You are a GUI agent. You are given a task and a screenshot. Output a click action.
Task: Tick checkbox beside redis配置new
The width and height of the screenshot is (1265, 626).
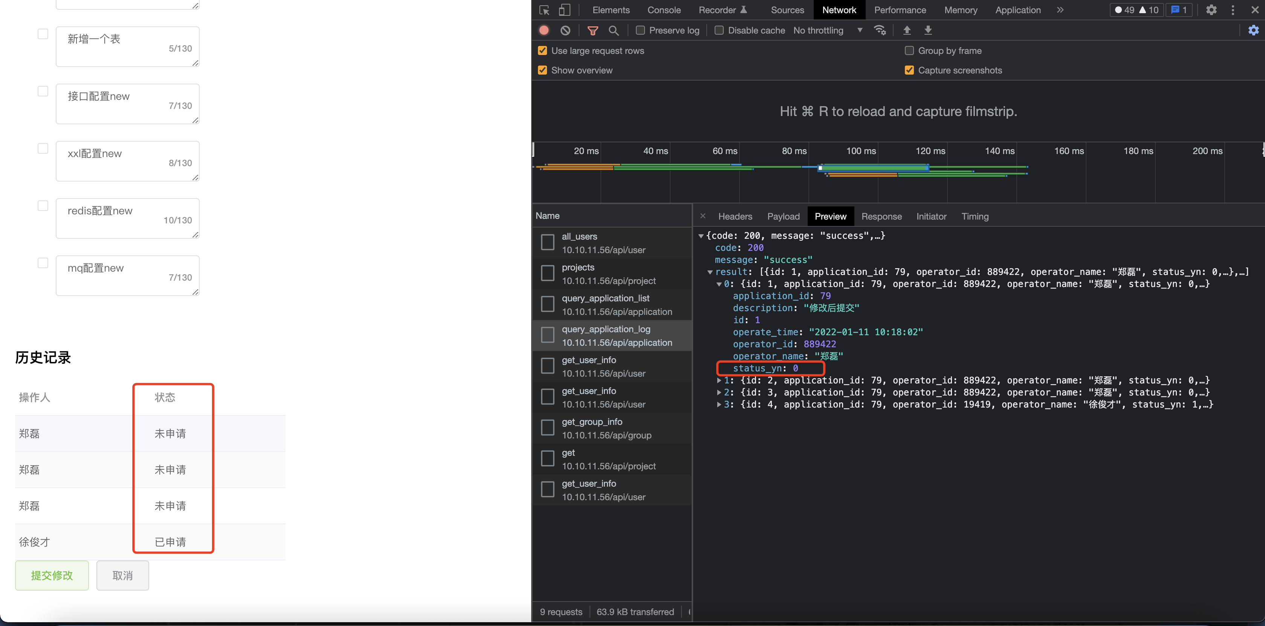click(x=43, y=206)
